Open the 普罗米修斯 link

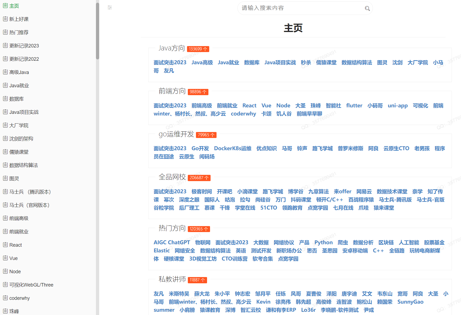point(350,149)
